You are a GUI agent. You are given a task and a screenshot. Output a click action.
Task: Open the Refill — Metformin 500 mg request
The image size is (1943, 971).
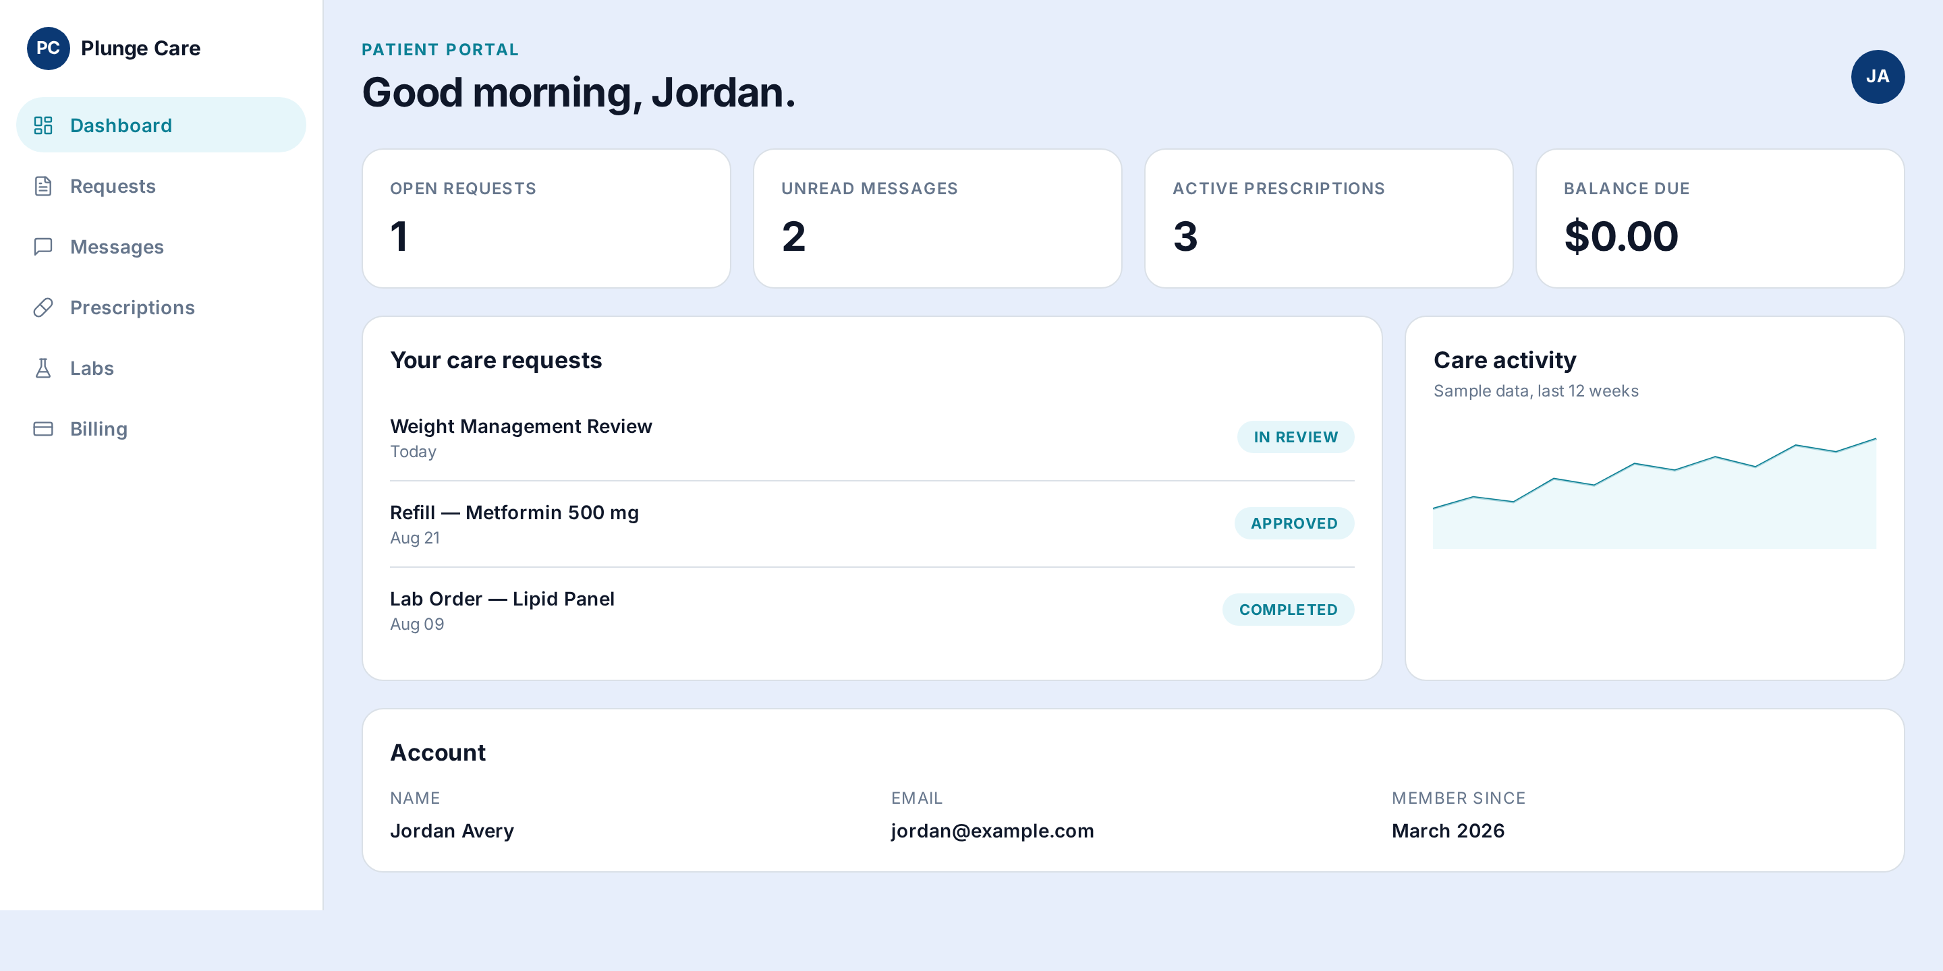click(x=872, y=524)
